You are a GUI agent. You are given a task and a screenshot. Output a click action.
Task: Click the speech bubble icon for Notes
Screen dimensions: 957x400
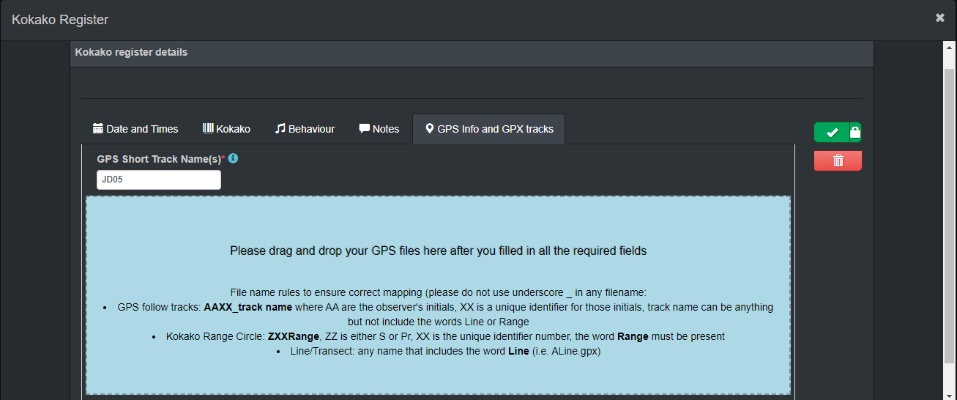point(364,128)
